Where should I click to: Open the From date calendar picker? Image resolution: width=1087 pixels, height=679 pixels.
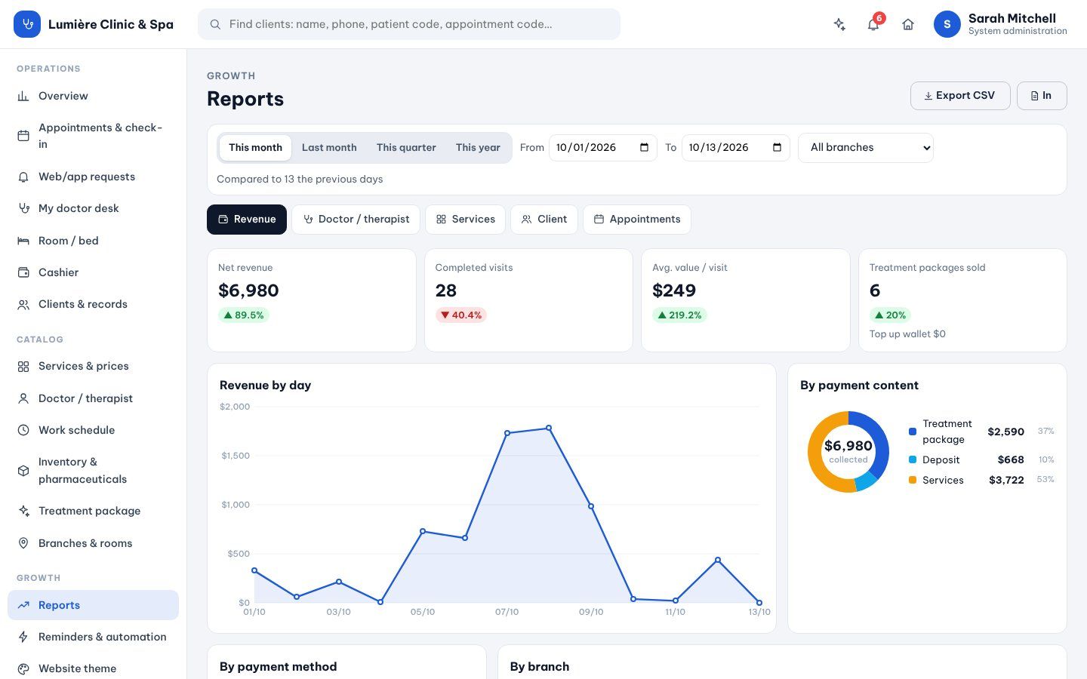click(644, 148)
